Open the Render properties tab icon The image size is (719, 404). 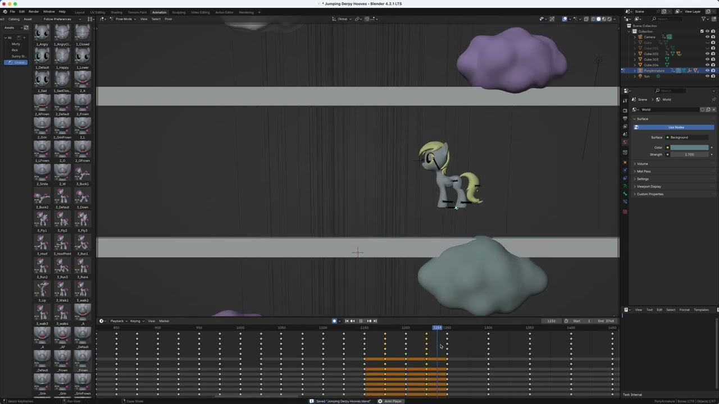tap(625, 111)
